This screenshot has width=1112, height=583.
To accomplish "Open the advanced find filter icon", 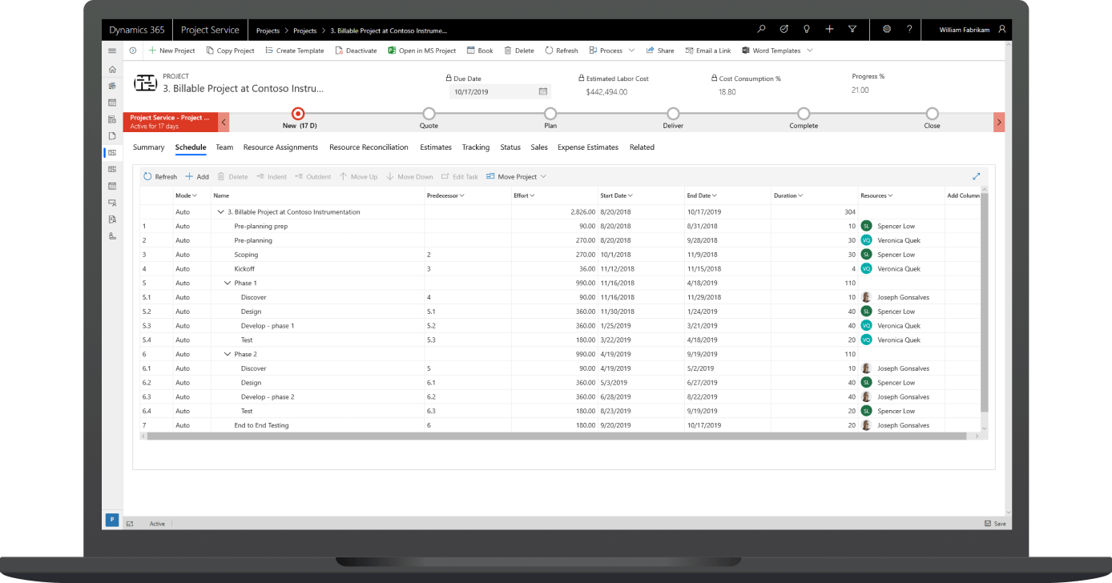I will click(x=852, y=30).
